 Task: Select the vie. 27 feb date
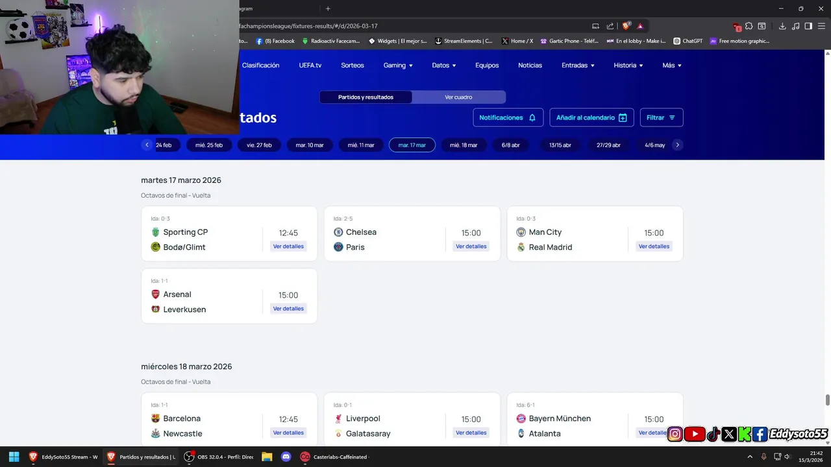259,145
